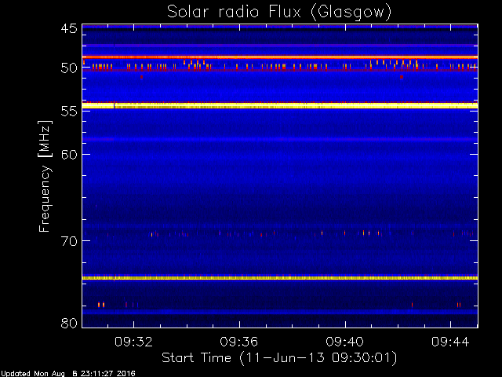Select the 80 frequency tick label

pyautogui.click(x=69, y=323)
